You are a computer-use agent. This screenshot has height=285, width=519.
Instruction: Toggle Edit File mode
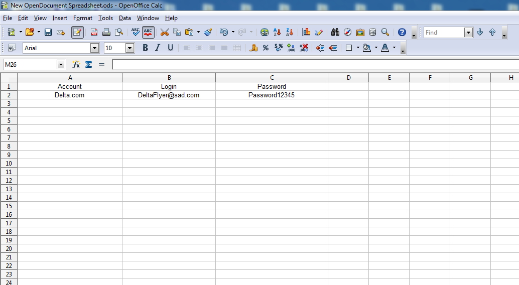tap(77, 32)
